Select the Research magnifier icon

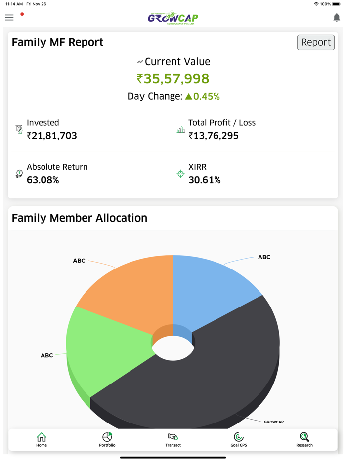pyautogui.click(x=304, y=436)
